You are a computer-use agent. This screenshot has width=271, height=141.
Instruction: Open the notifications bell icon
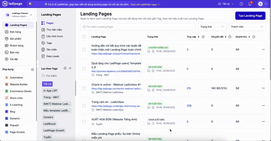pyautogui.click(x=250, y=4)
